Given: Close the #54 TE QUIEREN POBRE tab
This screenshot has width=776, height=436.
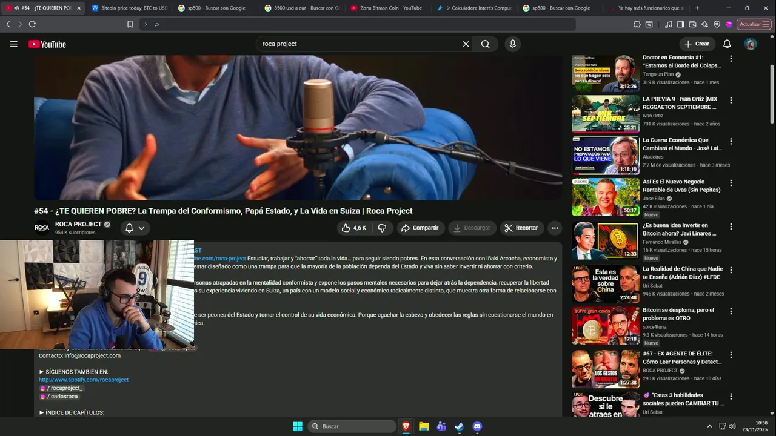Looking at the screenshot, I should [x=78, y=8].
